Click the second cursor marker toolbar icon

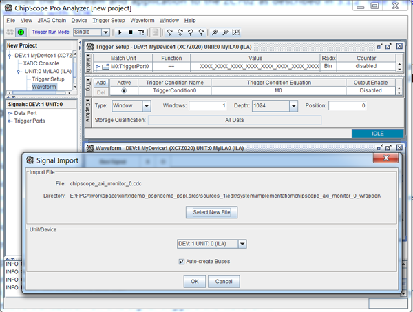(180, 32)
